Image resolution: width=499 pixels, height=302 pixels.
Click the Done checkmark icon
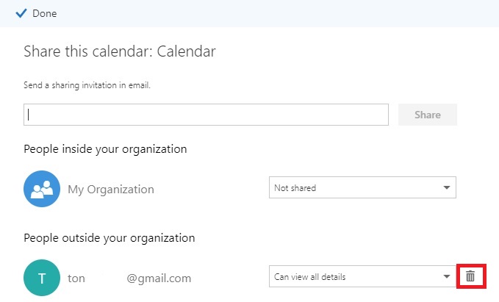tap(21, 13)
